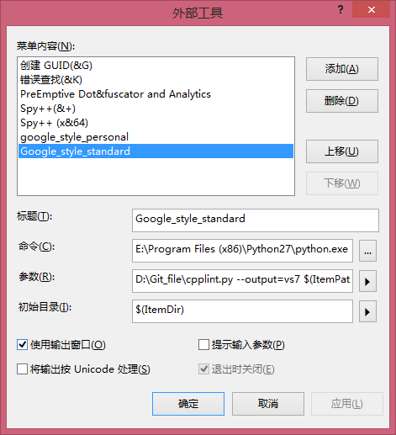Open the help question mark icon
The width and height of the screenshot is (396, 435).
341,10
